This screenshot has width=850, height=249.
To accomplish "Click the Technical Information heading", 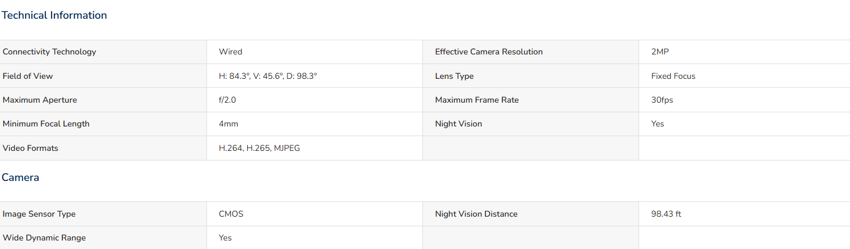I will click(x=54, y=15).
